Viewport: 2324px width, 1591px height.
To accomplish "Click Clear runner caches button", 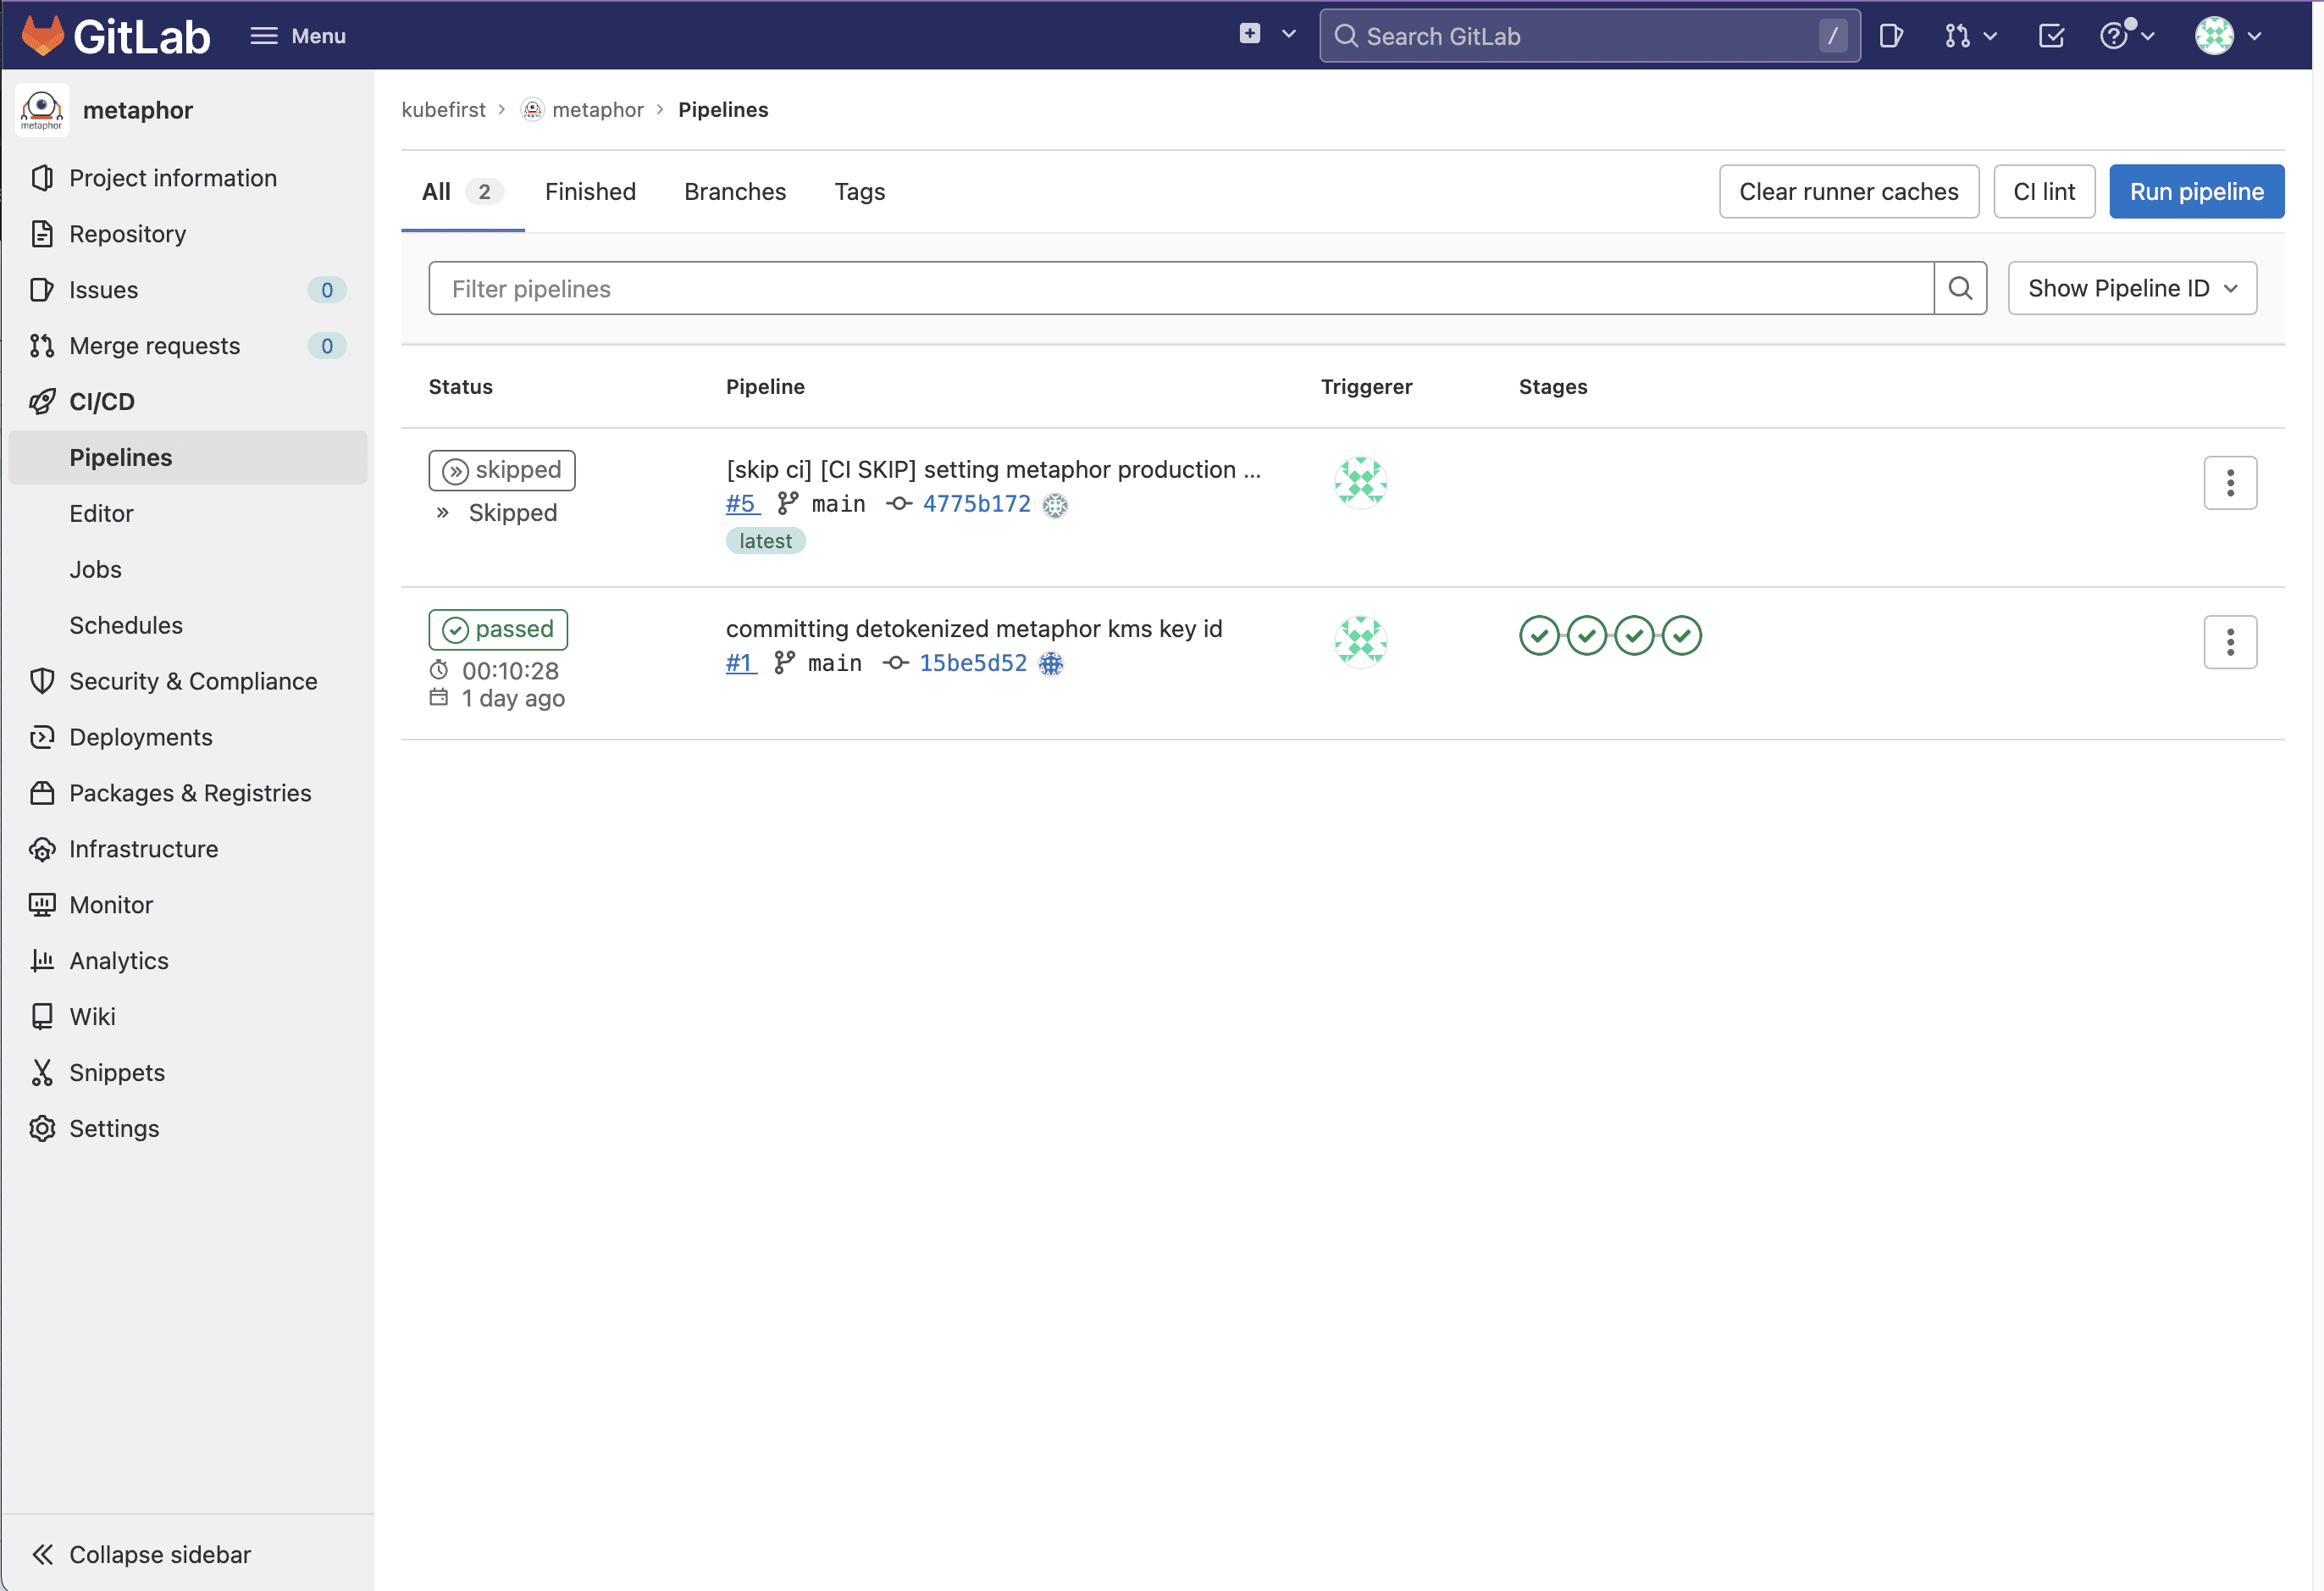I will [x=1848, y=192].
